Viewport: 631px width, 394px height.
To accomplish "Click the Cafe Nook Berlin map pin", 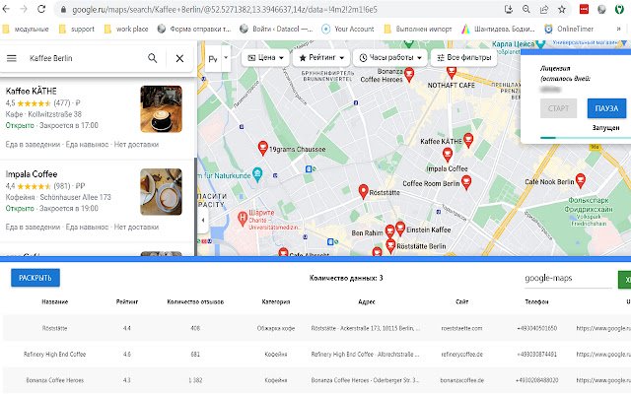I will tap(581, 180).
